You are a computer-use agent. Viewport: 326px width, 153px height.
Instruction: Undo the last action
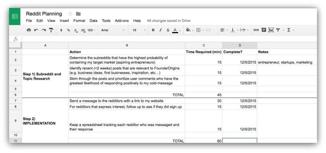[x=36, y=30]
